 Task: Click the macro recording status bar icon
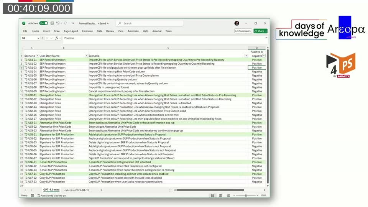pos(32,195)
